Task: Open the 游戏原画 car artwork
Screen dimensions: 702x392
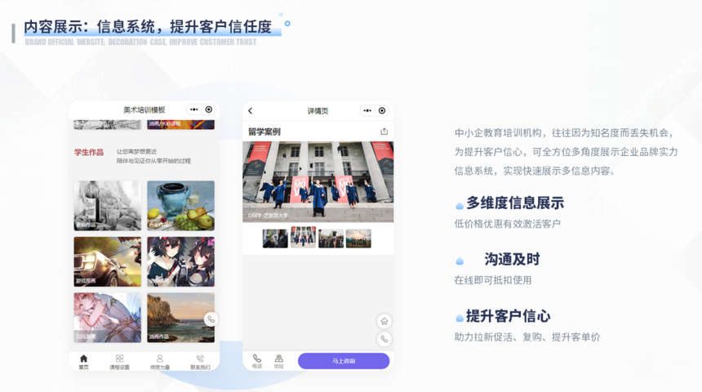Action: click(108, 261)
